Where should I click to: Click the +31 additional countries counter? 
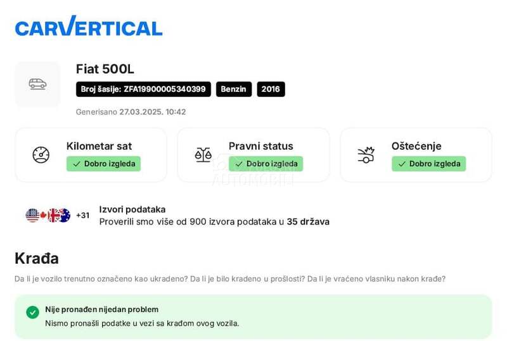[82, 215]
